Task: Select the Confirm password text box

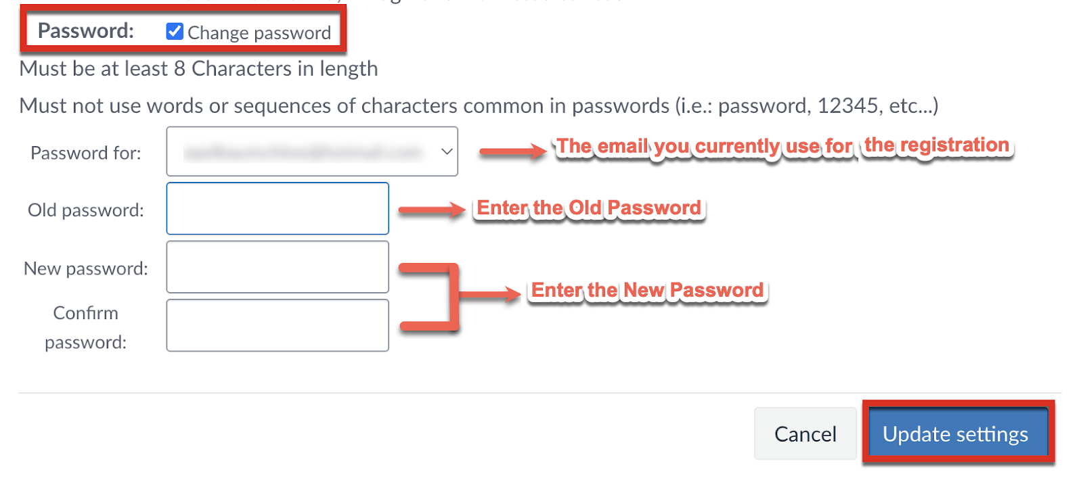Action: point(278,325)
